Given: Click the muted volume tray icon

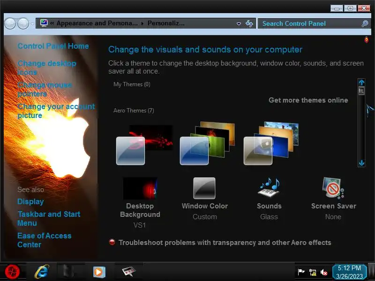Looking at the screenshot, I should pos(324,272).
